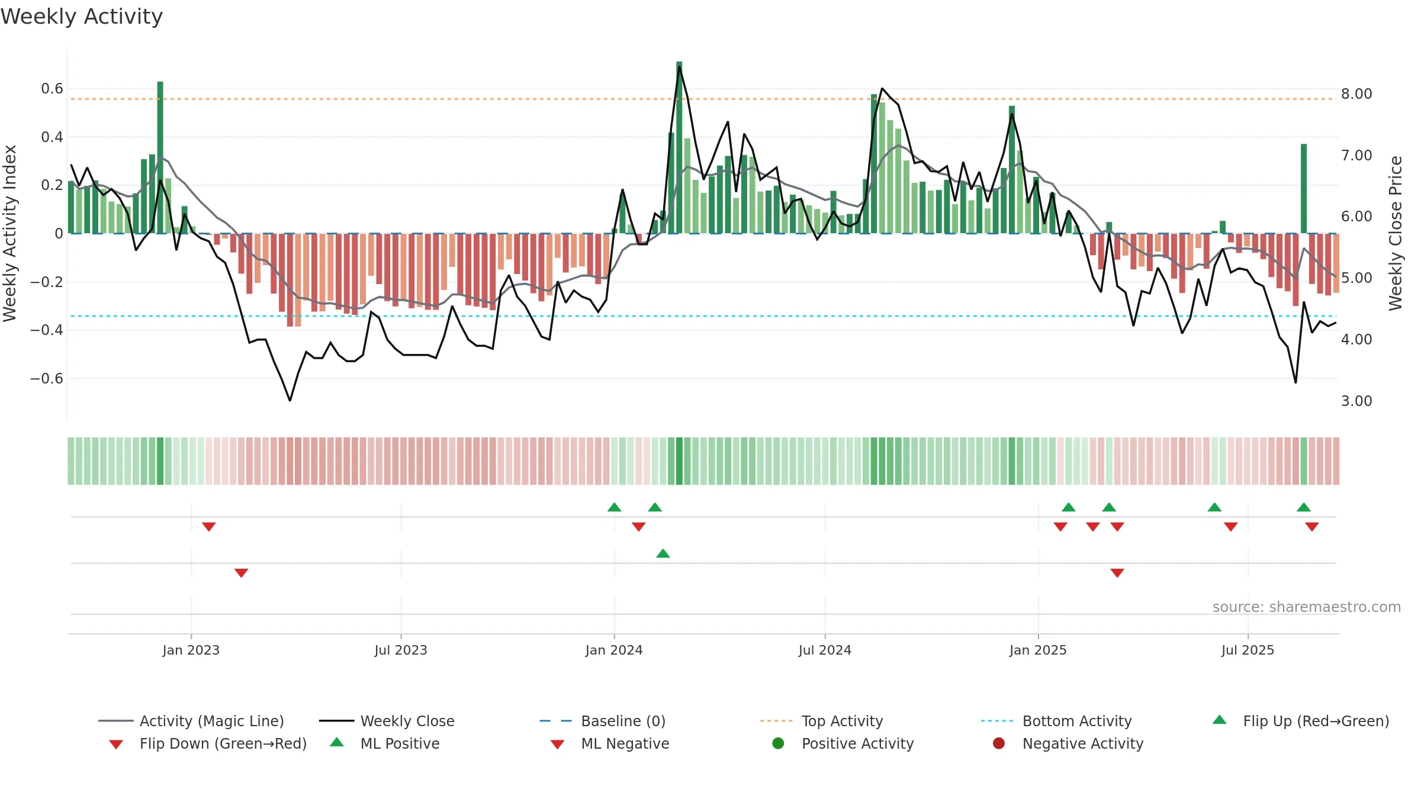1421x799 pixels.
Task: Click the Jan 2023 x-axis label
Action: (191, 650)
